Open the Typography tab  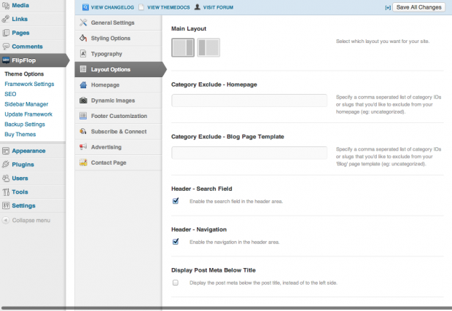(x=118, y=54)
